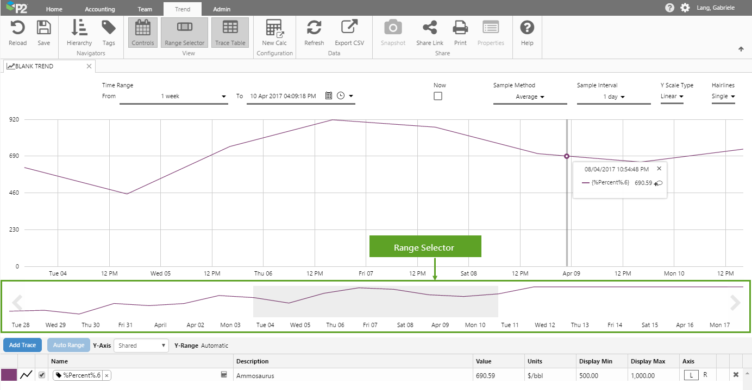Open the Y-Axis Shared dropdown
The image size is (752, 390).
tap(141, 346)
